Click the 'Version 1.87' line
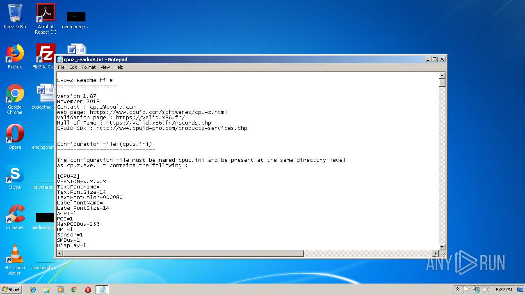The width and height of the screenshot is (525, 295). tap(77, 96)
